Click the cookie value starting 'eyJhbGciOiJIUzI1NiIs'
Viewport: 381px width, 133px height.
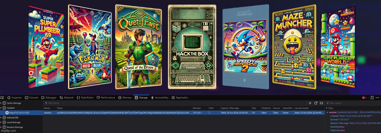coord(124,113)
